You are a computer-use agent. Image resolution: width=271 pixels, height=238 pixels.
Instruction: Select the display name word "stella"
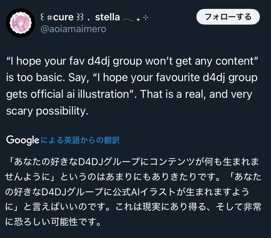[107, 17]
